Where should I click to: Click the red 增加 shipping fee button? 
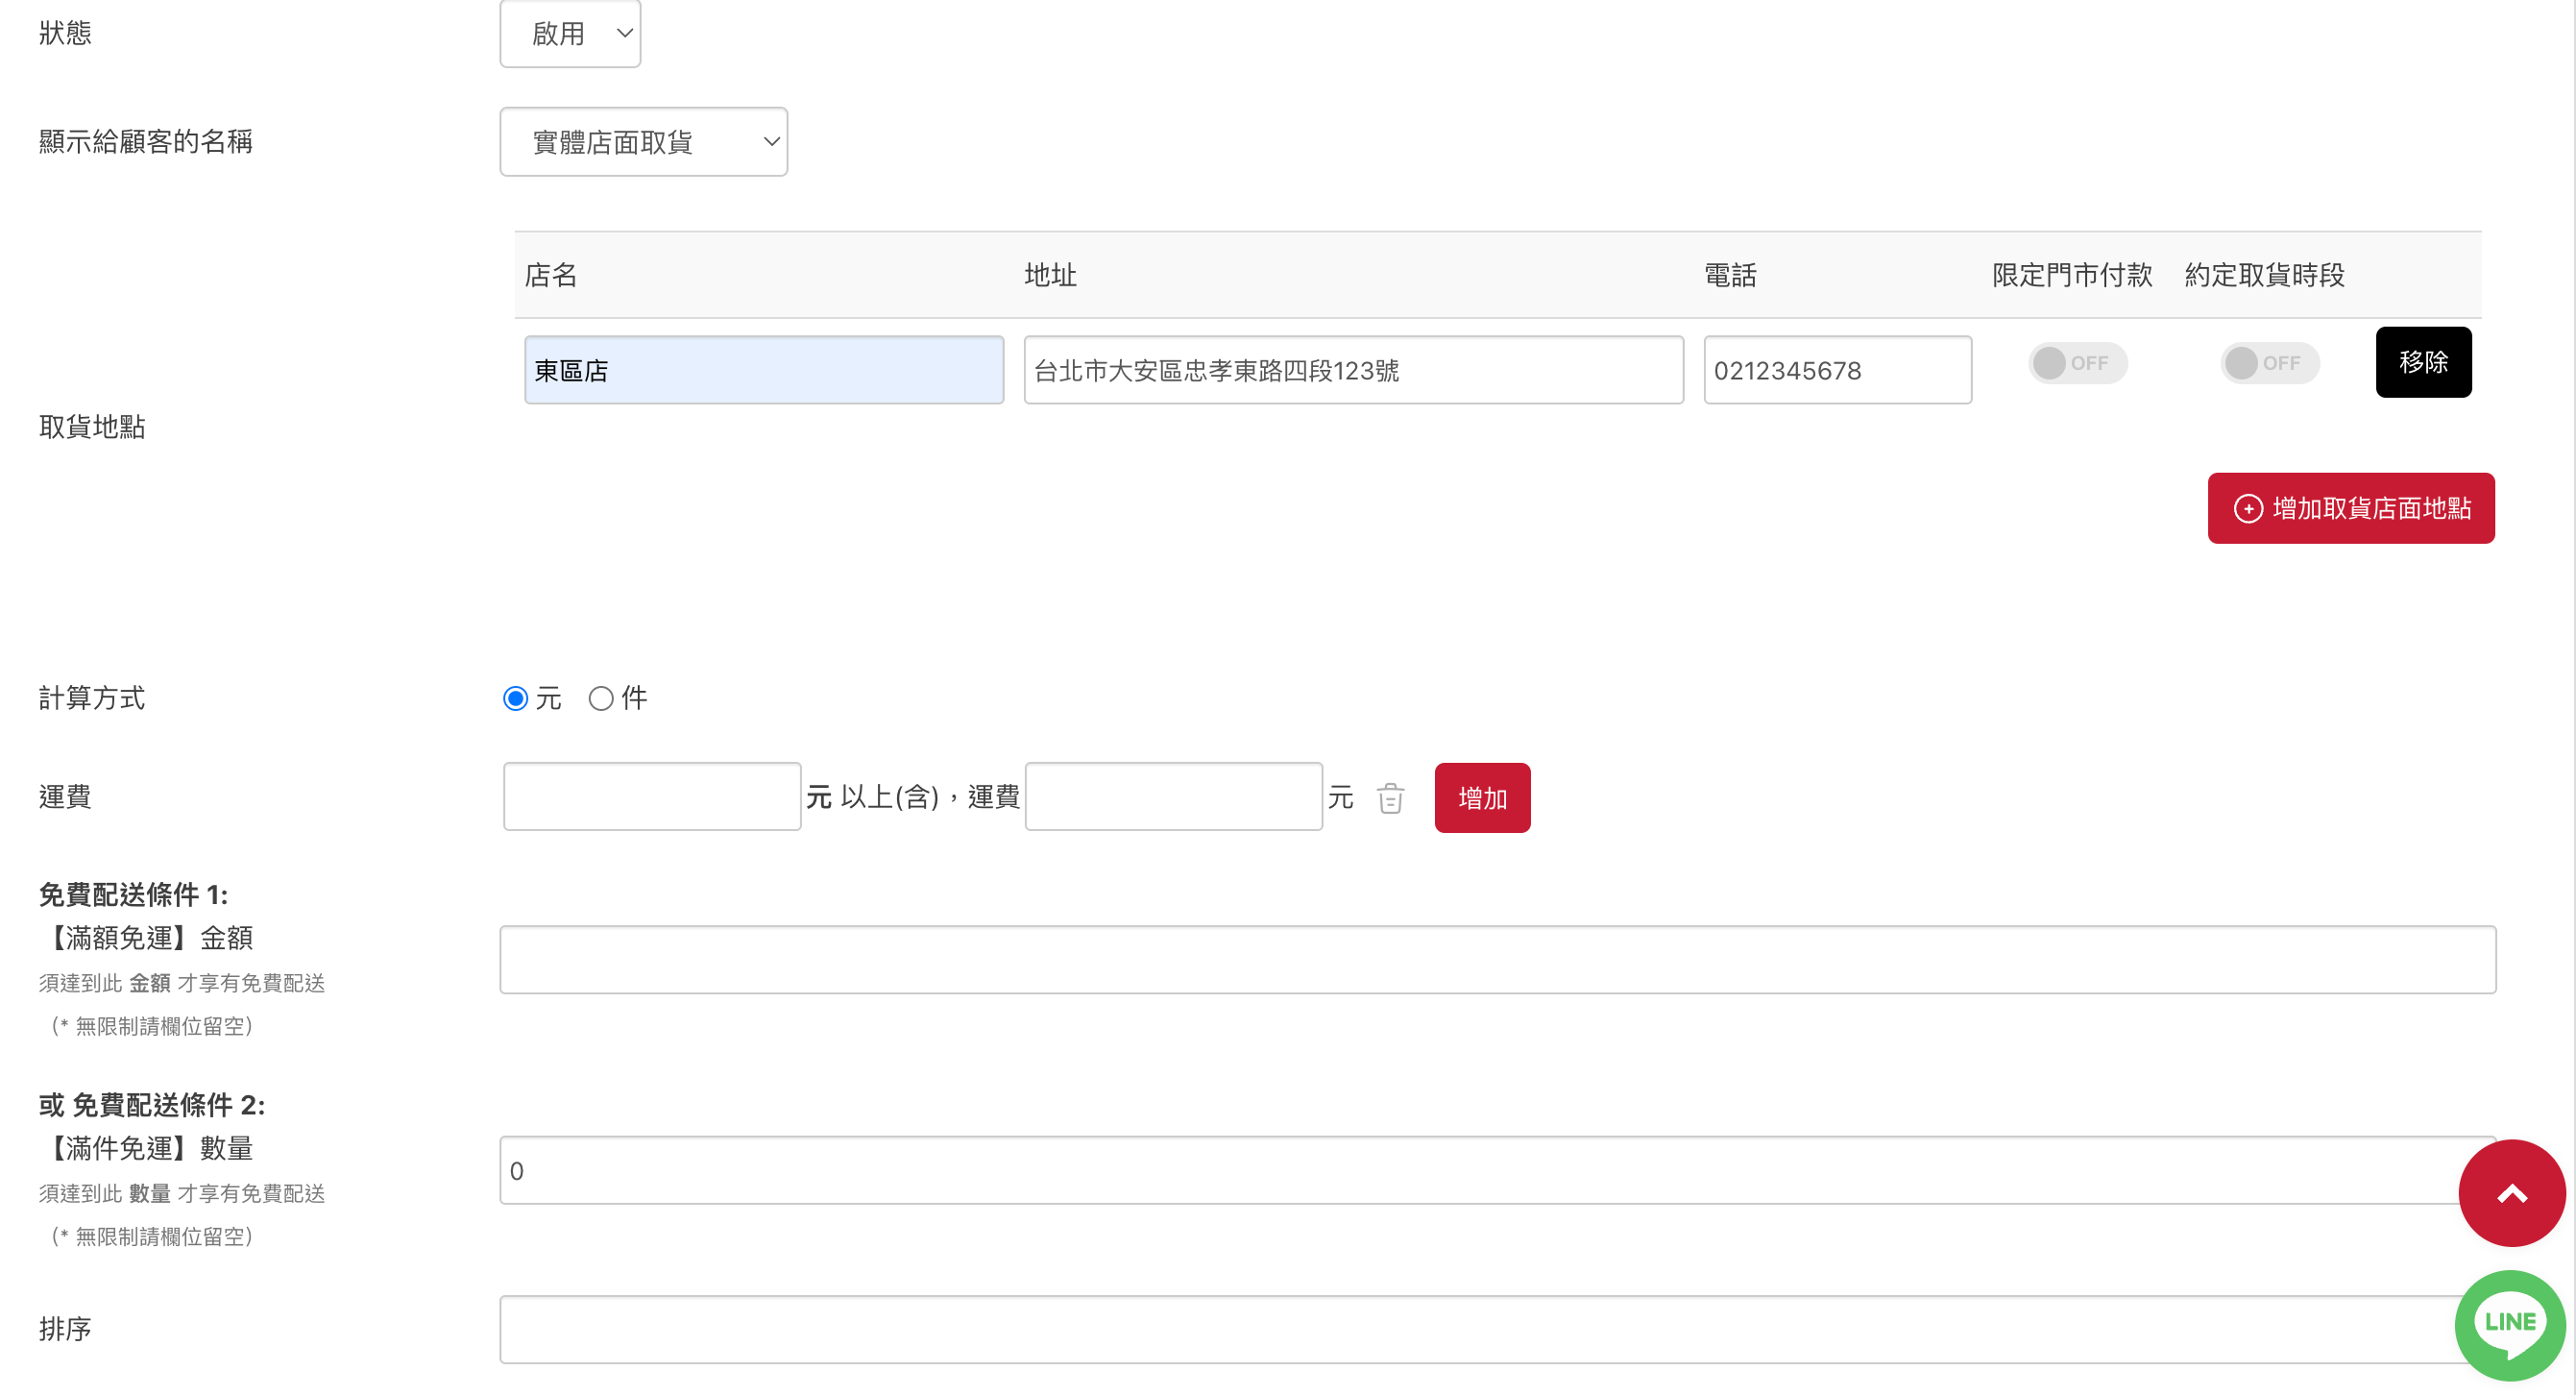tap(1481, 798)
